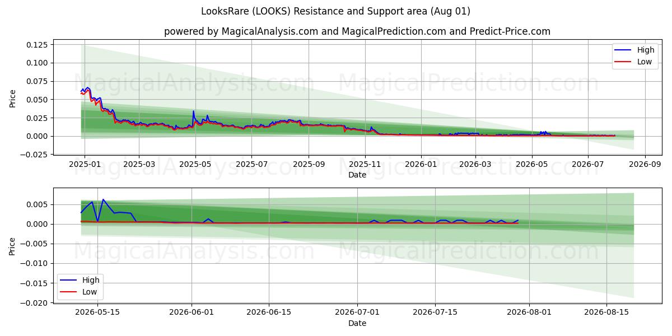
Task: Click the 'Price' axis label of top chart
Action: tap(13, 98)
